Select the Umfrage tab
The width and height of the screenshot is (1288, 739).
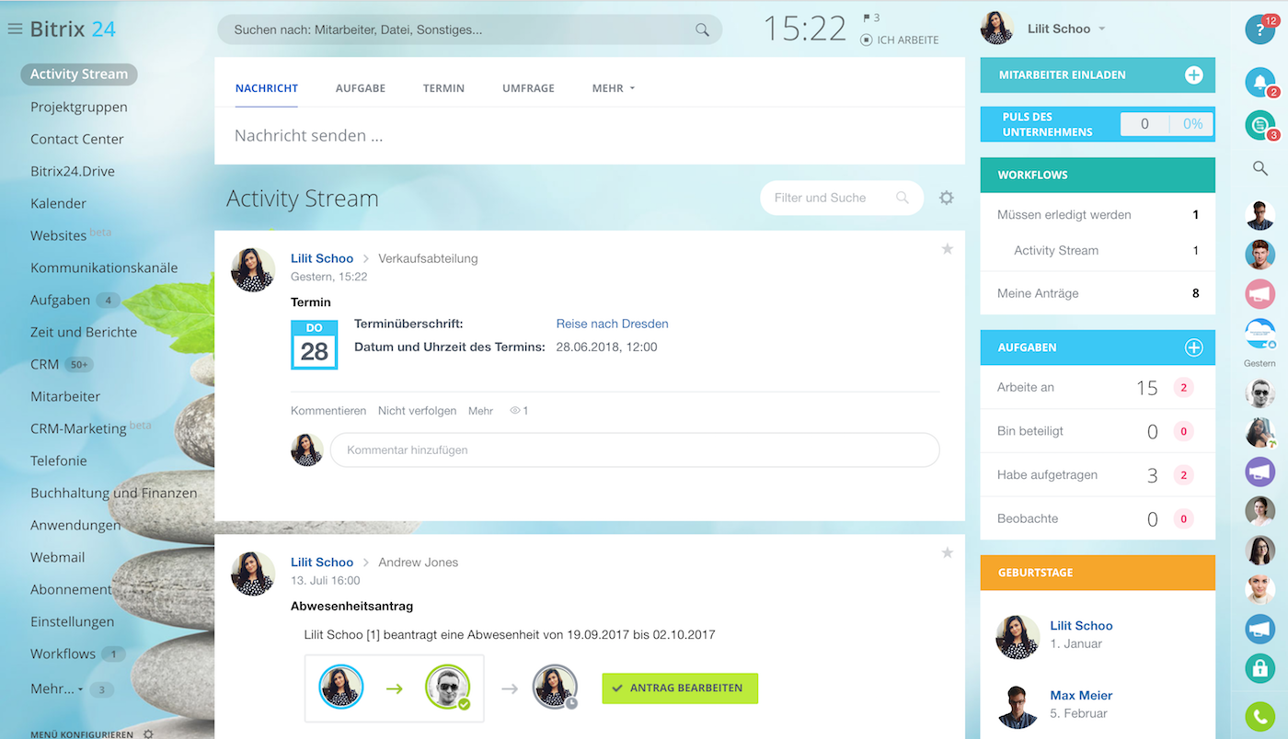(528, 88)
